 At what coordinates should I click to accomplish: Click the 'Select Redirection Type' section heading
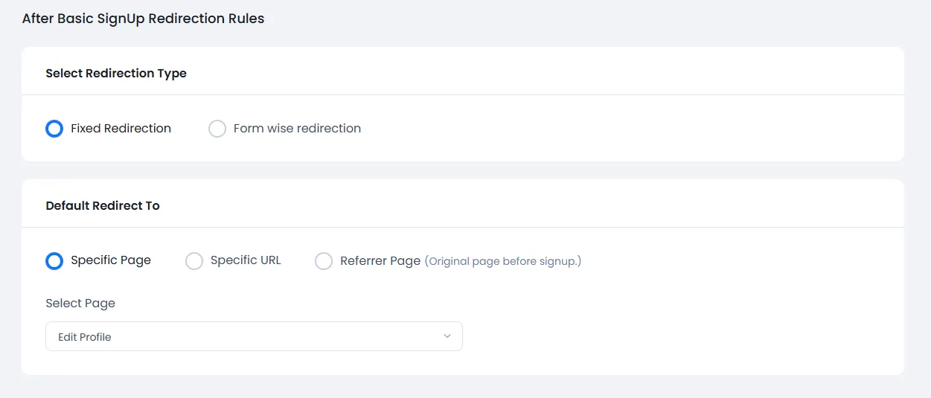[x=116, y=74]
